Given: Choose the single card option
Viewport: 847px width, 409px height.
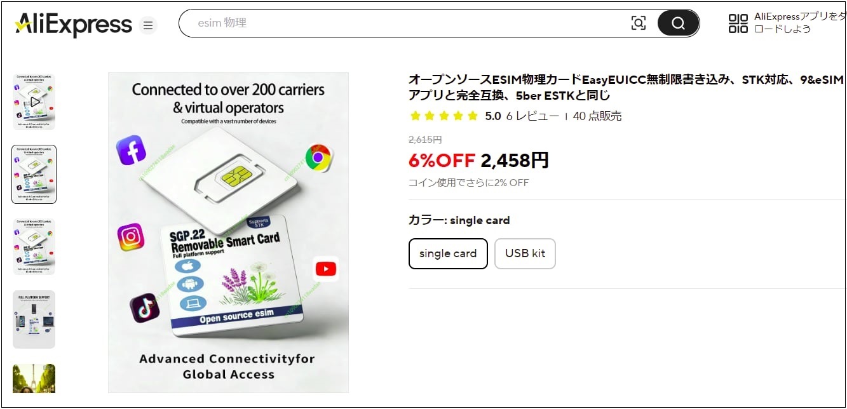Looking at the screenshot, I should [448, 253].
